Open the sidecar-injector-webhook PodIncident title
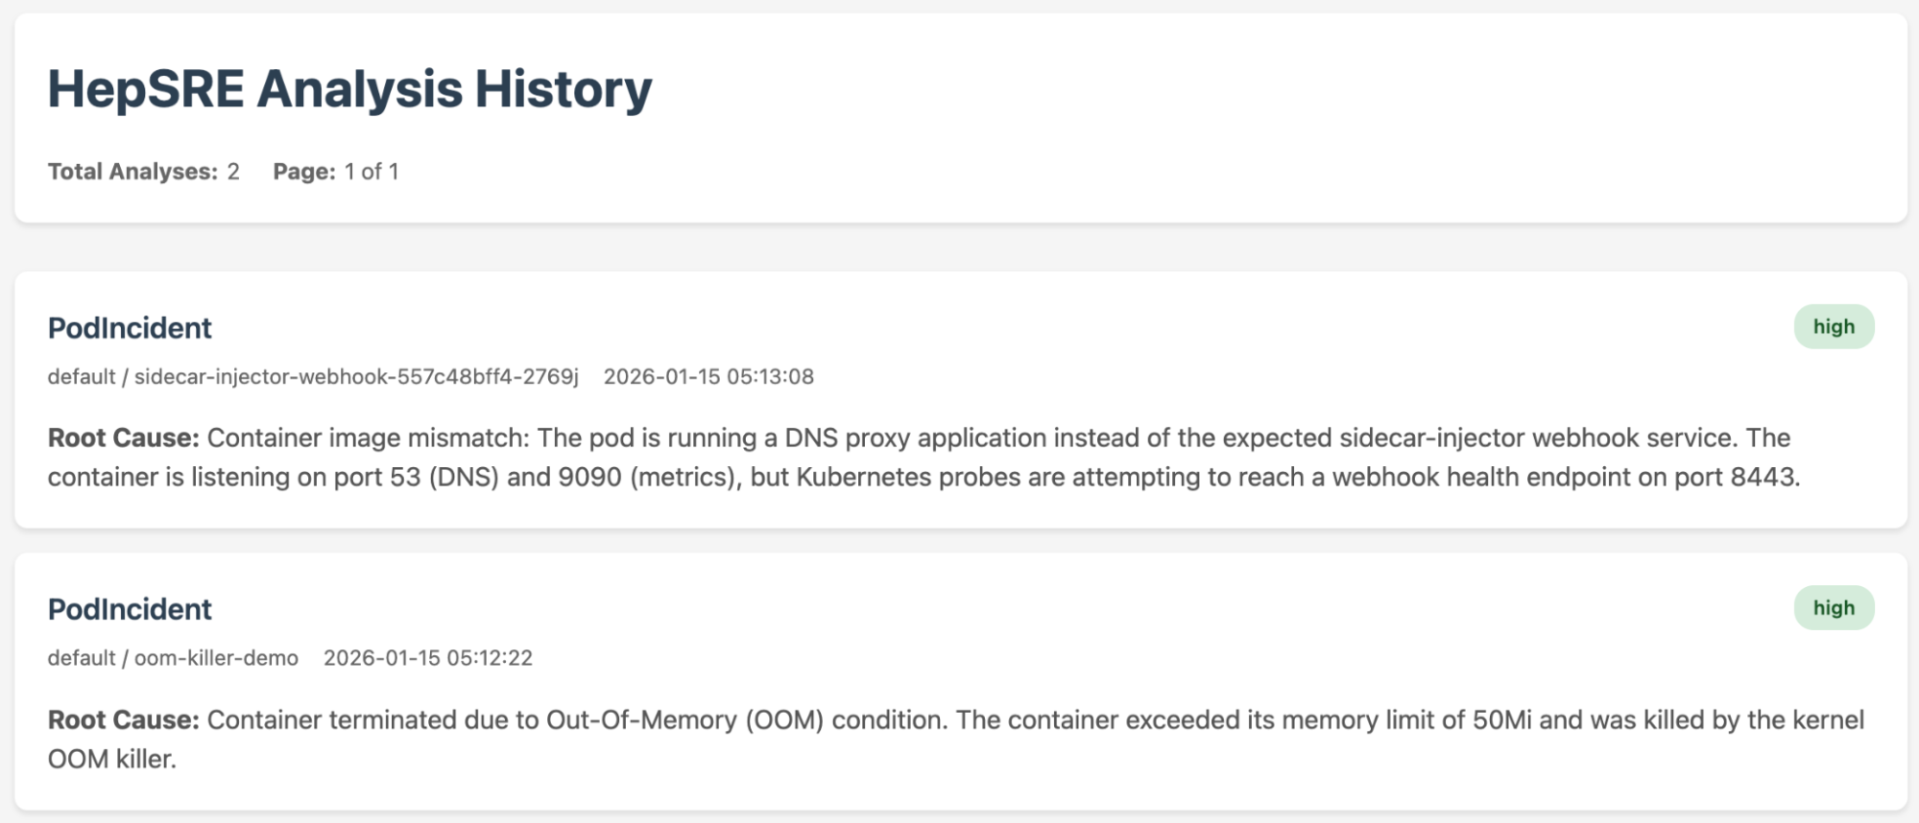This screenshot has width=1919, height=823. coord(130,328)
